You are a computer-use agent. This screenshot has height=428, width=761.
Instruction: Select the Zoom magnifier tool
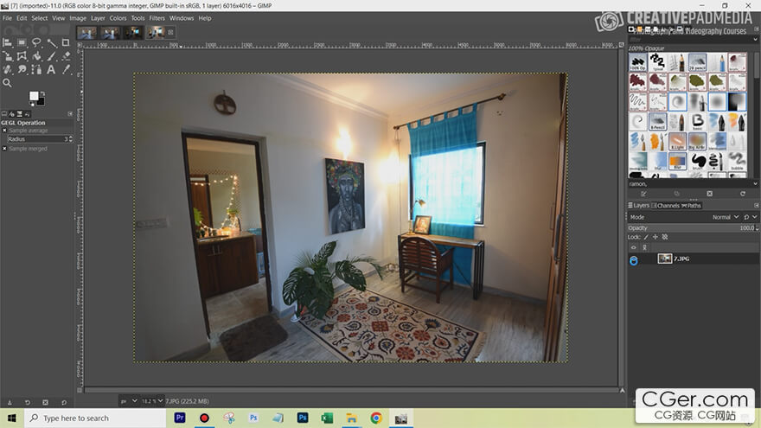(x=7, y=83)
